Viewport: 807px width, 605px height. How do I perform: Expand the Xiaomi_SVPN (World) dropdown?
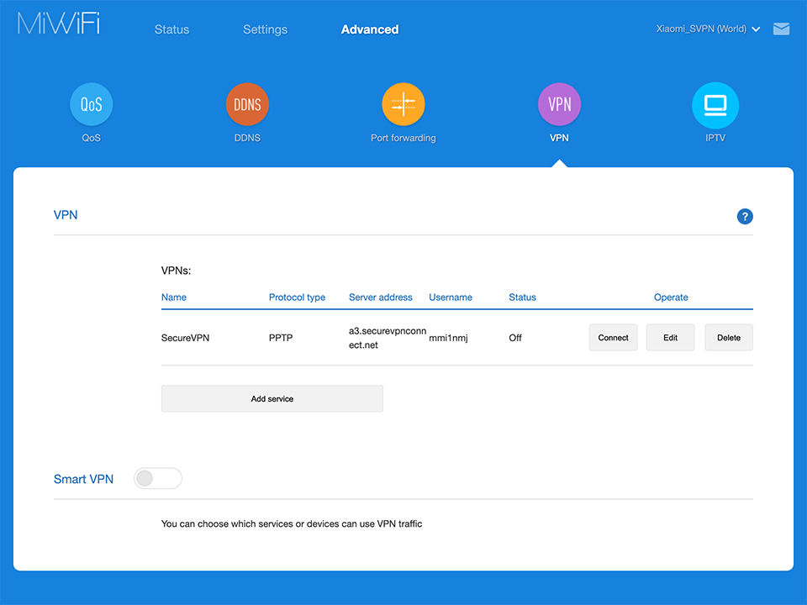coord(708,29)
